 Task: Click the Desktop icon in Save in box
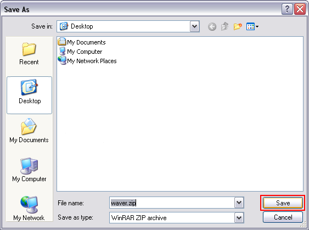pos(64,26)
